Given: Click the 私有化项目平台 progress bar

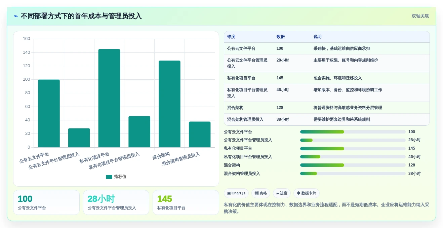Looking at the screenshot, I should coord(353,149).
